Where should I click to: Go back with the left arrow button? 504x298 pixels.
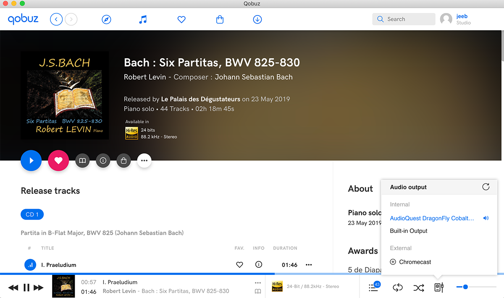[x=56, y=19]
